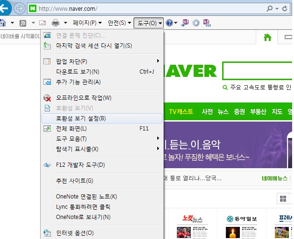Open the 페이지(P) dropdown menu
This screenshot has height=239, width=294.
(x=87, y=23)
